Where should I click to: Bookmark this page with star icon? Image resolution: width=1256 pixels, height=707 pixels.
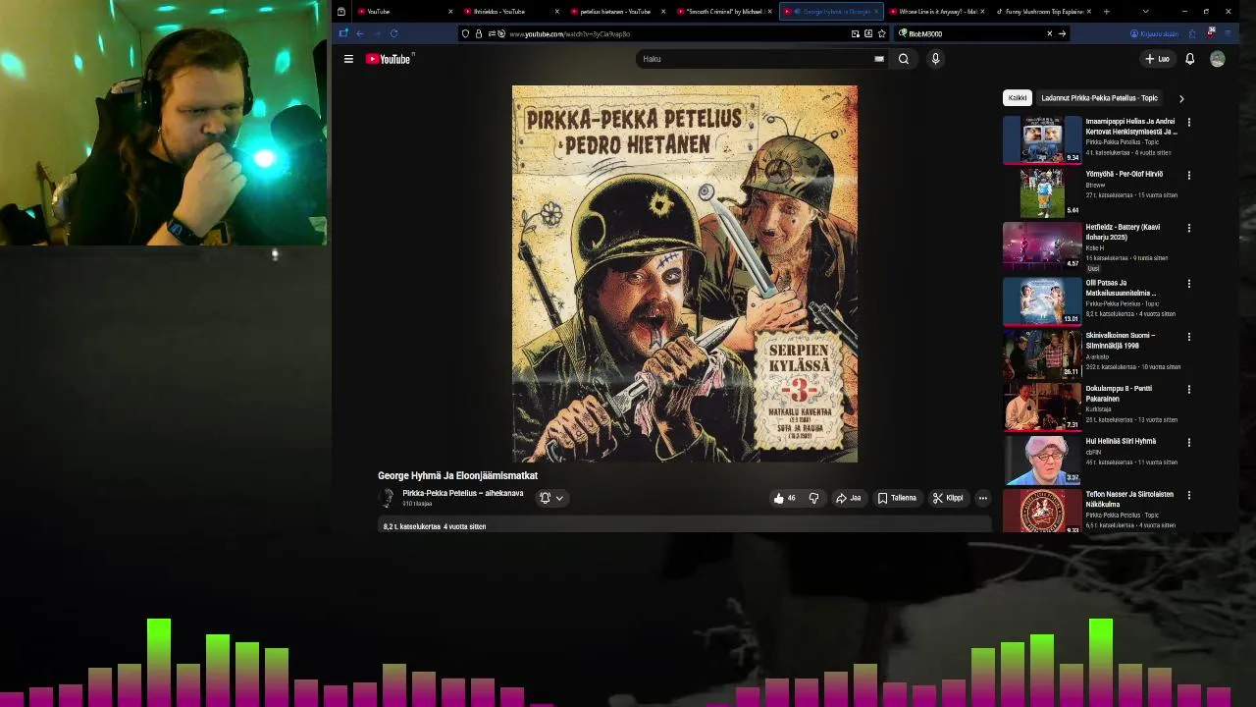click(x=881, y=33)
